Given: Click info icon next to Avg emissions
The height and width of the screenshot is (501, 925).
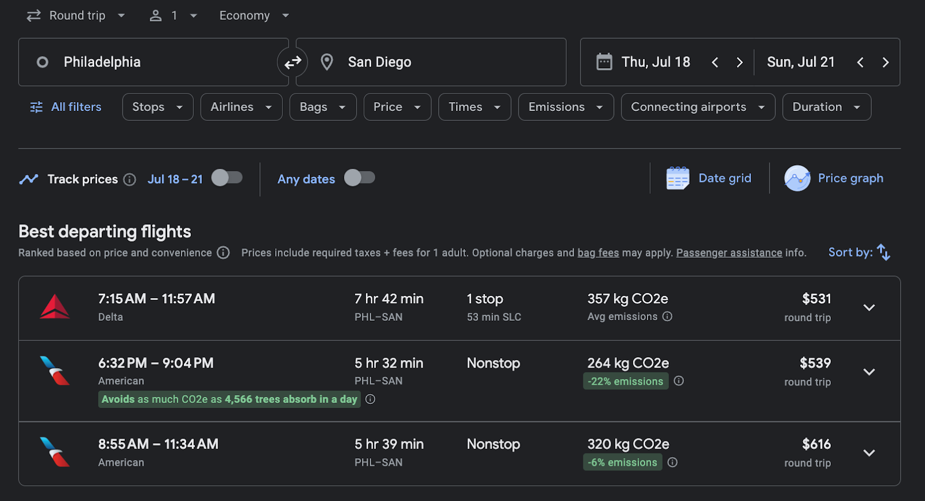Looking at the screenshot, I should [667, 317].
